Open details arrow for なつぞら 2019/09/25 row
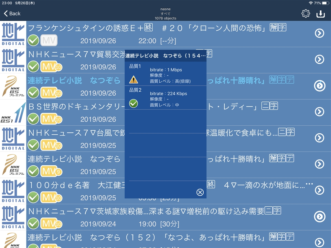 319,164
